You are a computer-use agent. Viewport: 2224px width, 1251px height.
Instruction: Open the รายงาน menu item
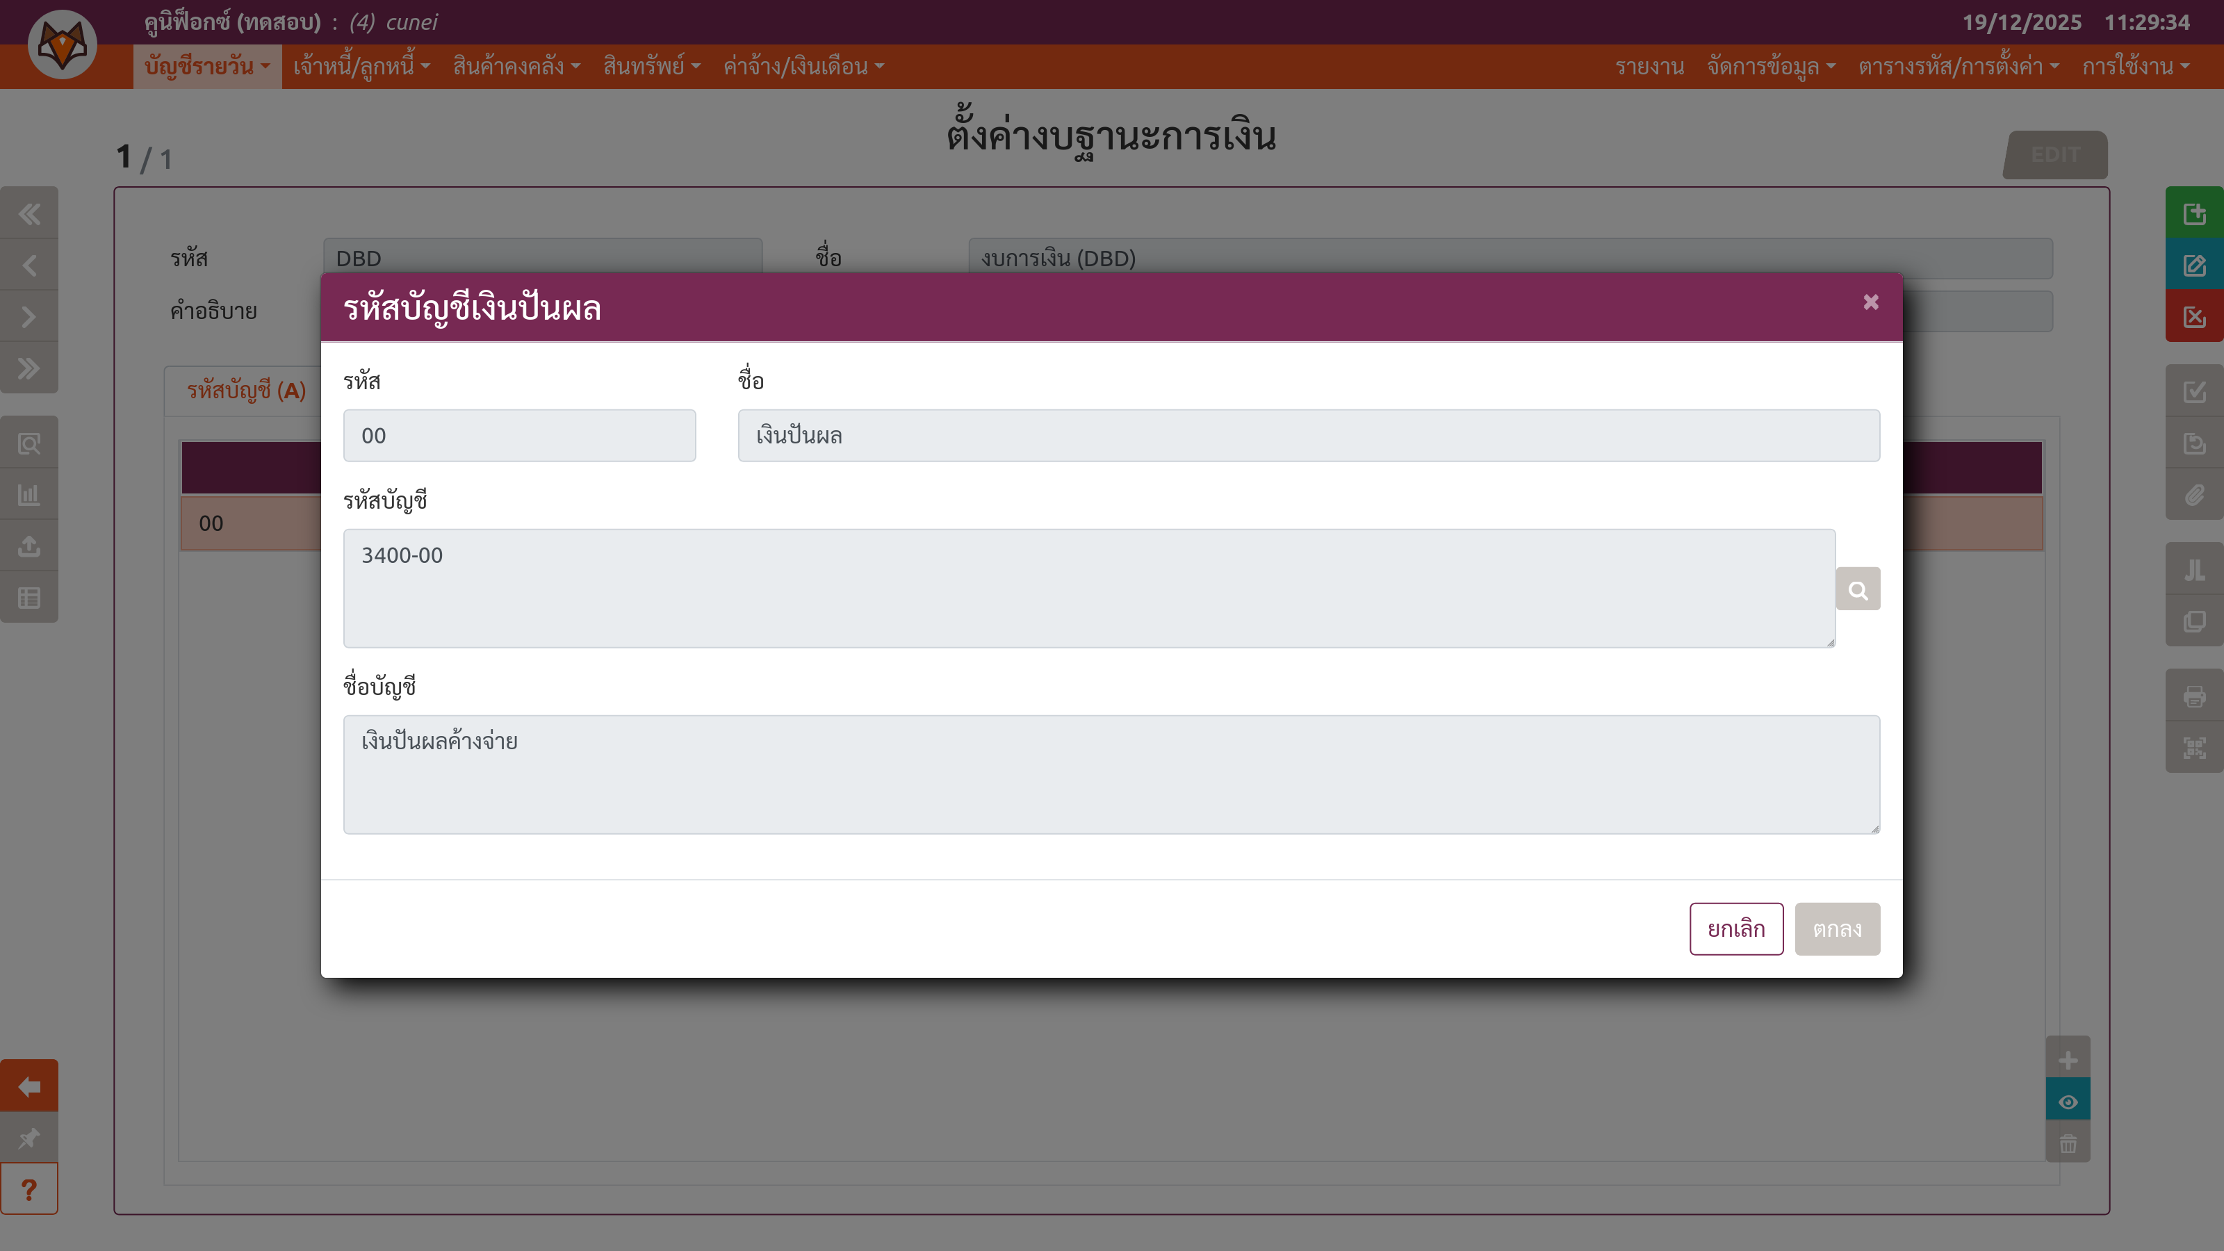click(1649, 67)
